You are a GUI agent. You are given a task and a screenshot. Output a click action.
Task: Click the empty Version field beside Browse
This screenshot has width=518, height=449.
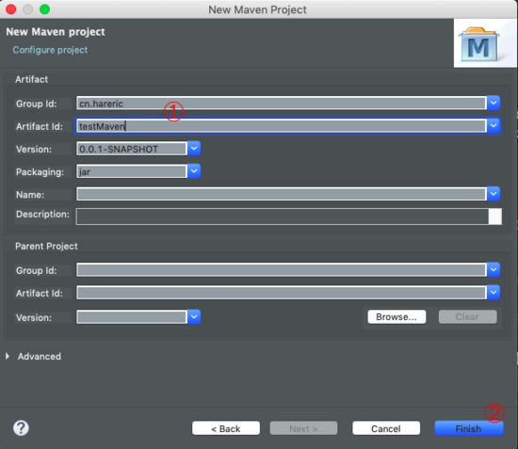(x=132, y=317)
